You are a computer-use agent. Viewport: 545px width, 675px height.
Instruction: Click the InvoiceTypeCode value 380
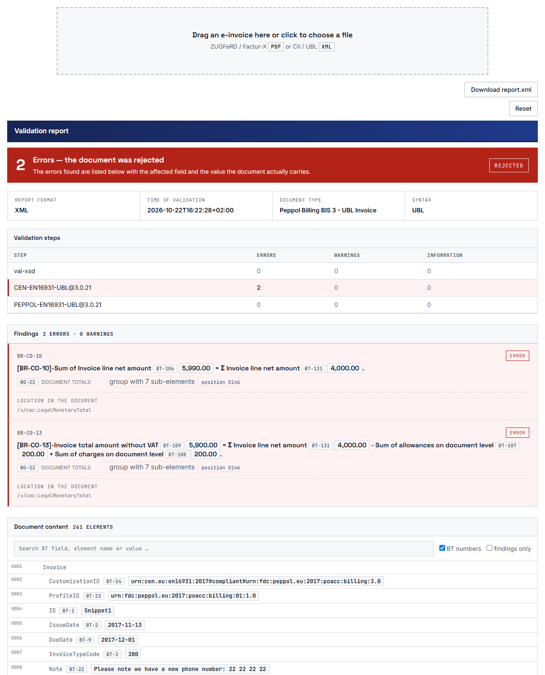[133, 654]
